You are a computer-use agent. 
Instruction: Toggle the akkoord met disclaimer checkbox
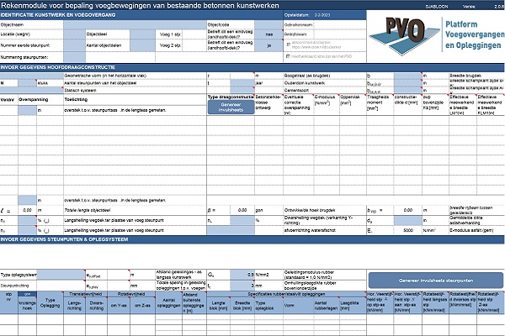(288, 45)
